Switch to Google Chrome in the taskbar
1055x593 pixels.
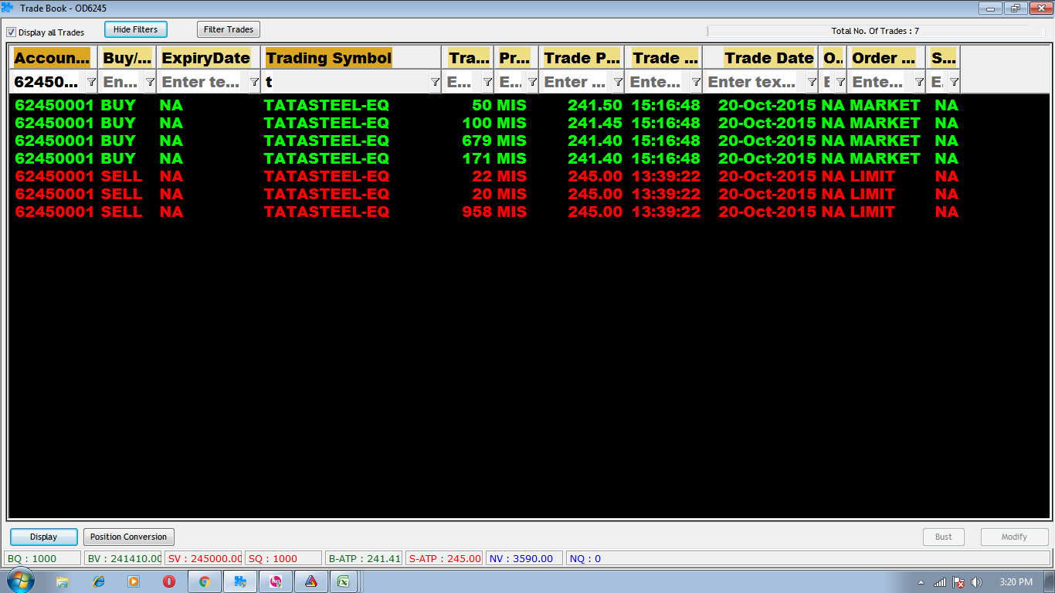pos(205,581)
